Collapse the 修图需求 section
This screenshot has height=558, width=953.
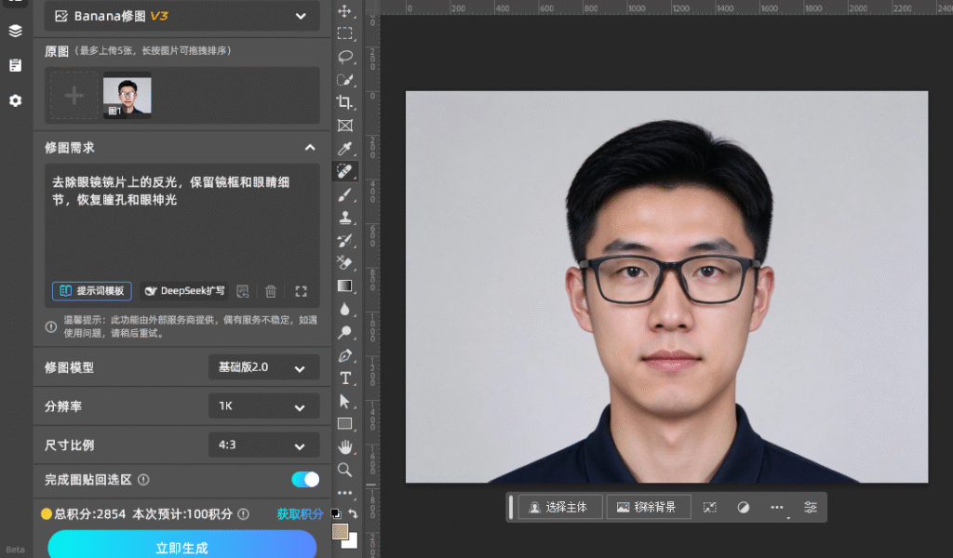point(310,148)
